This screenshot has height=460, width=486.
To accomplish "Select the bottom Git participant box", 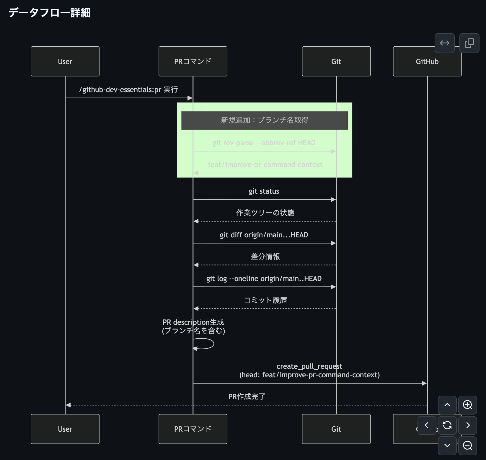I will point(336,429).
